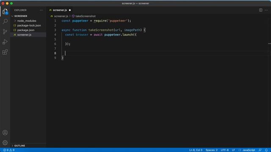
Task: Open editor More Actions ellipsis
Action: (266, 10)
